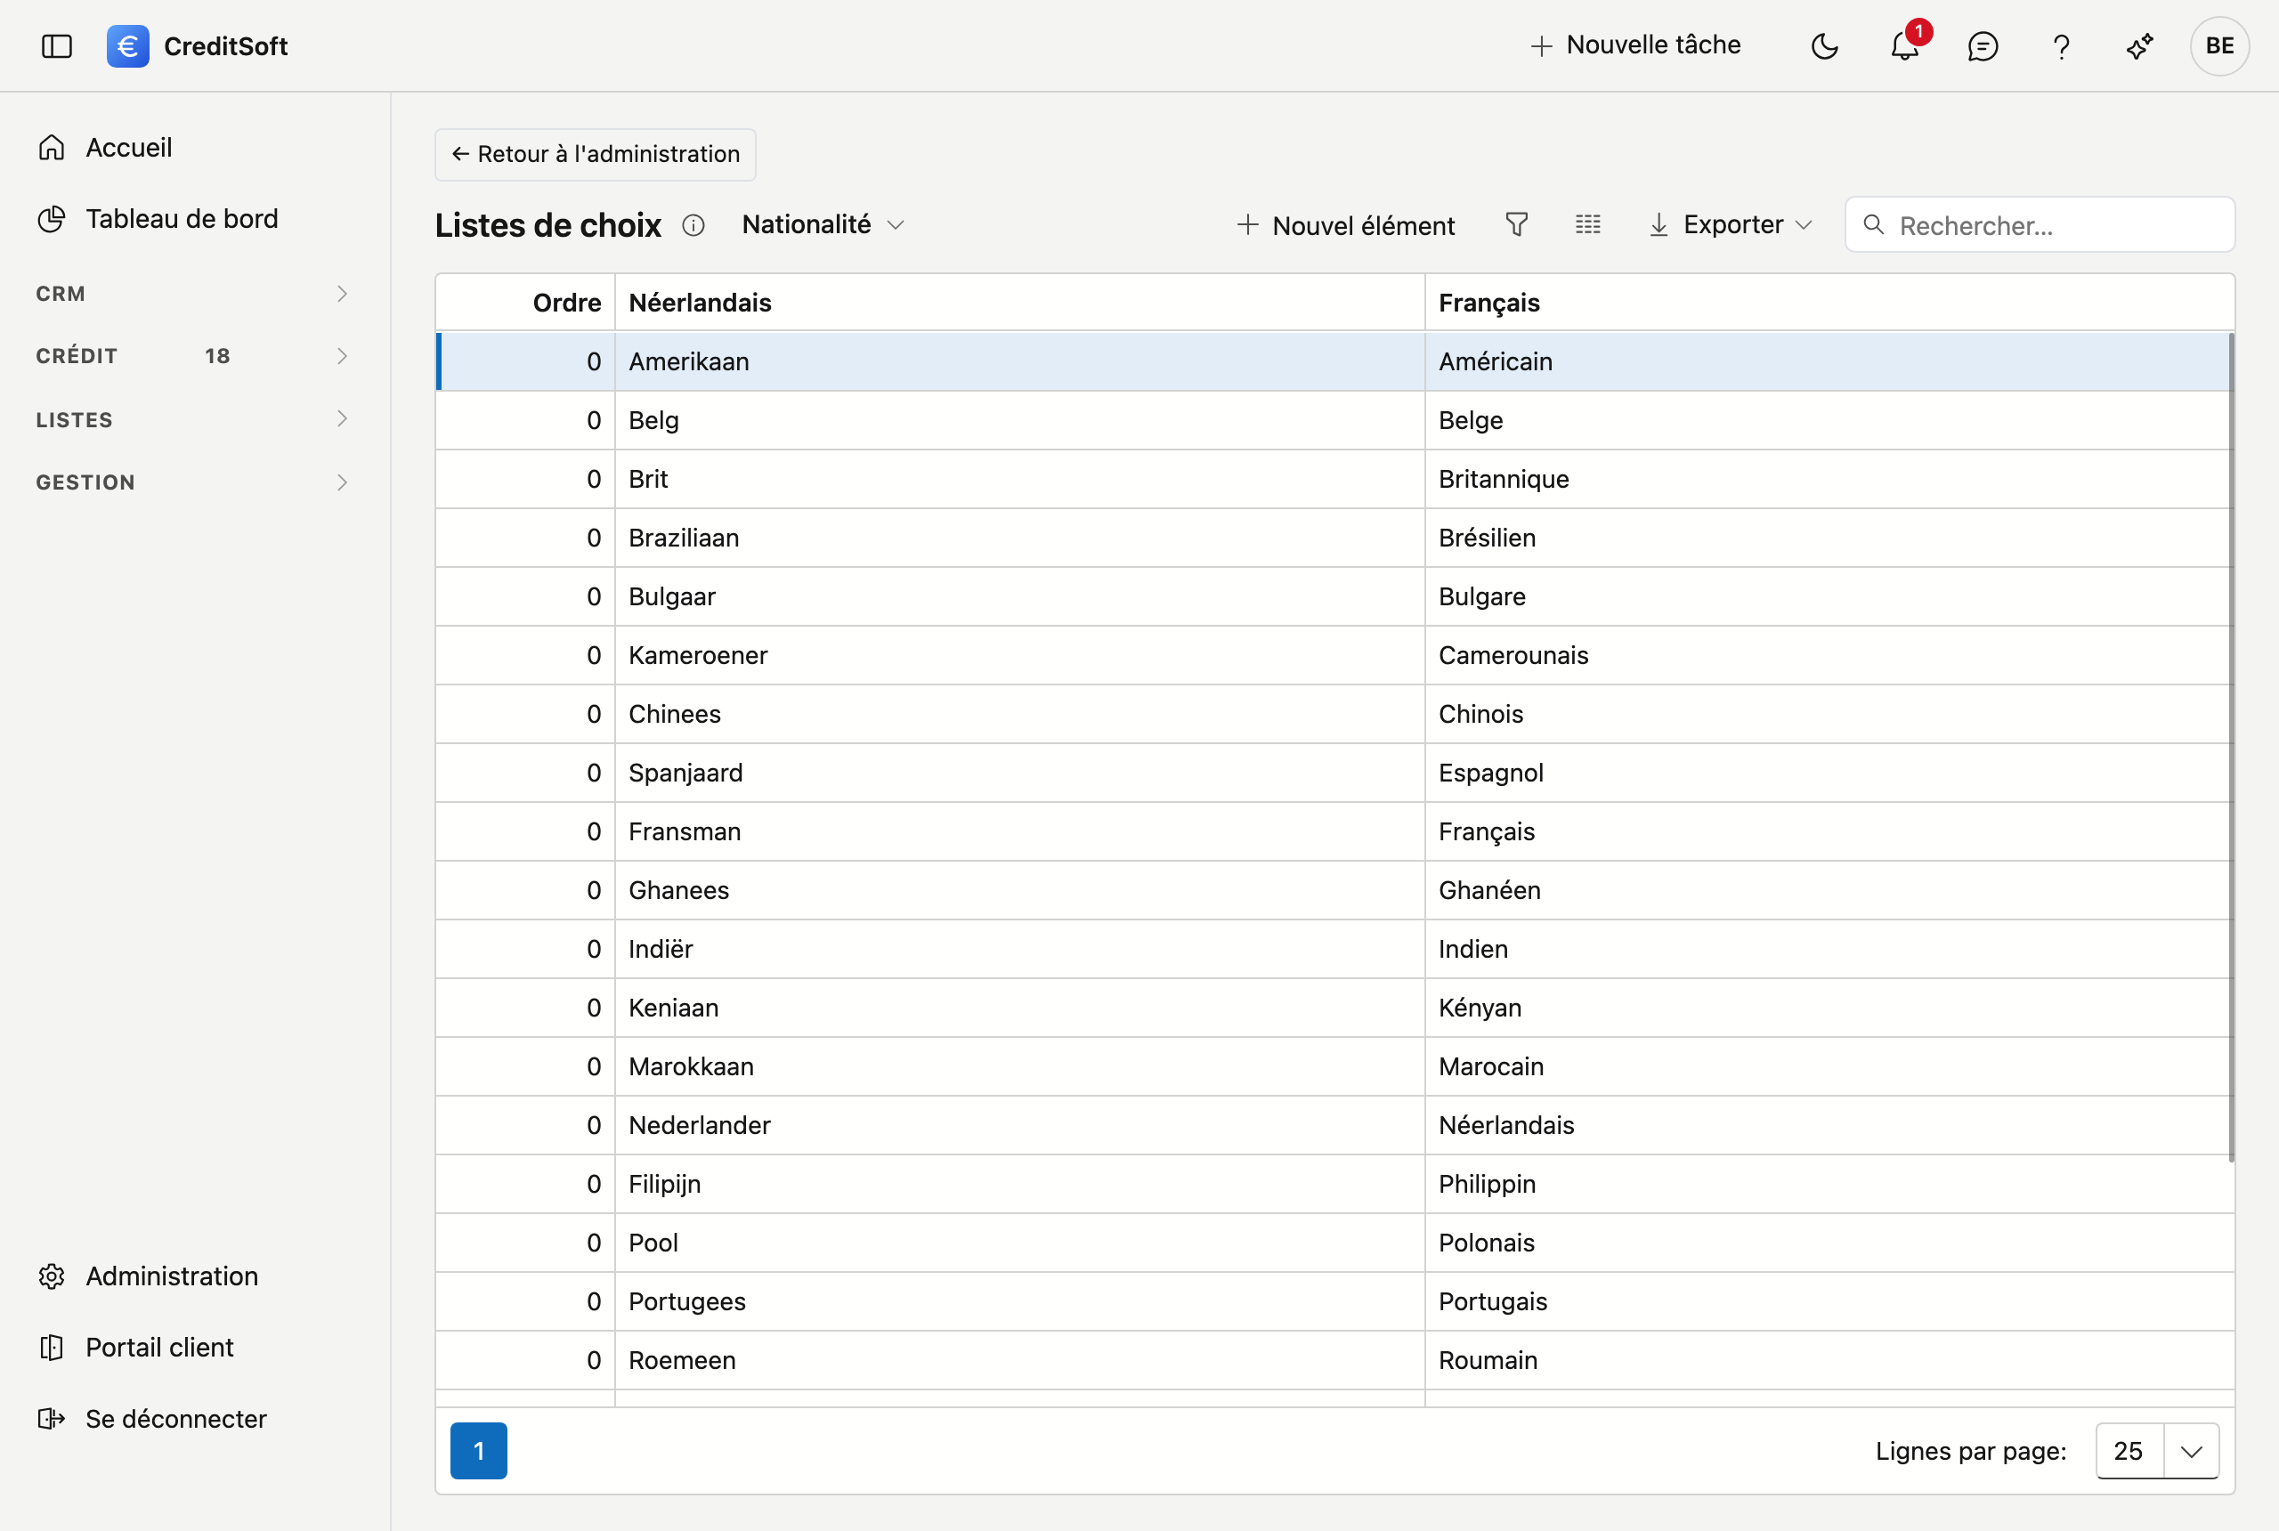The image size is (2279, 1531).
Task: Show info icon beside Listes de choix
Action: pos(693,225)
